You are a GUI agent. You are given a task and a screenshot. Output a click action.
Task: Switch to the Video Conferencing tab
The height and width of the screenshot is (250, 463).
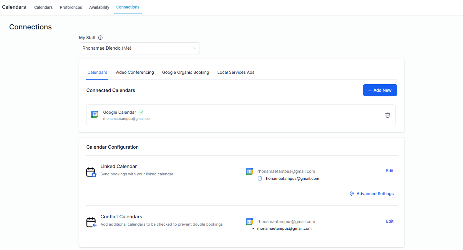click(x=135, y=72)
